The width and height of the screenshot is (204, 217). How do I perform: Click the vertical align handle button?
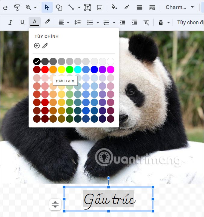click(x=55, y=204)
